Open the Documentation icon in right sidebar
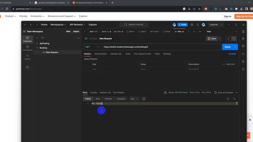Image resolution: width=253 pixels, height=142 pixels. (x=243, y=39)
